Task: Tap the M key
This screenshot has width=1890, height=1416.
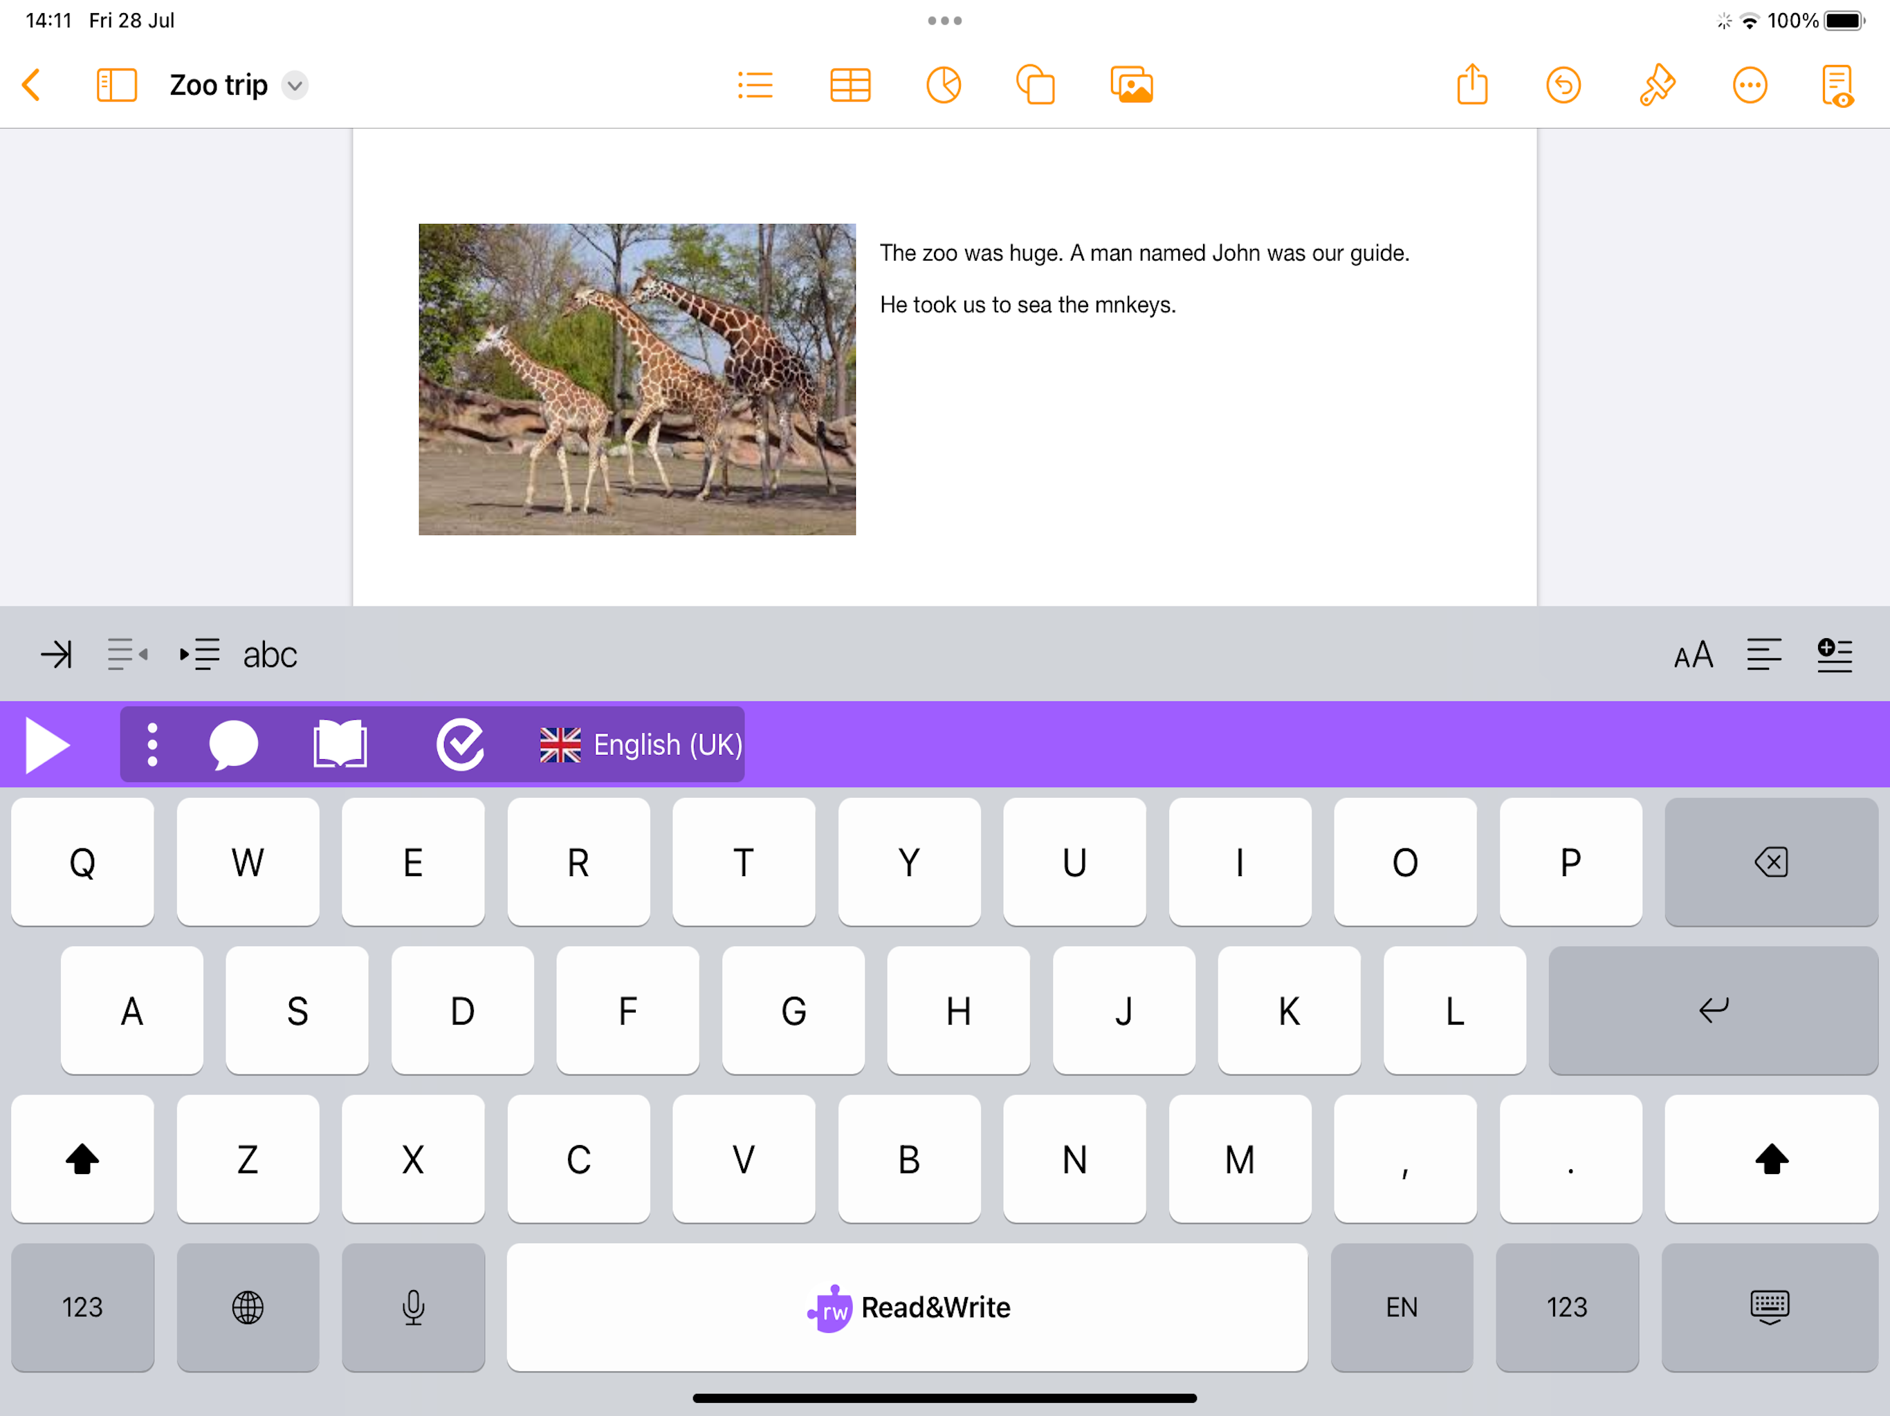Action: 1240,1159
